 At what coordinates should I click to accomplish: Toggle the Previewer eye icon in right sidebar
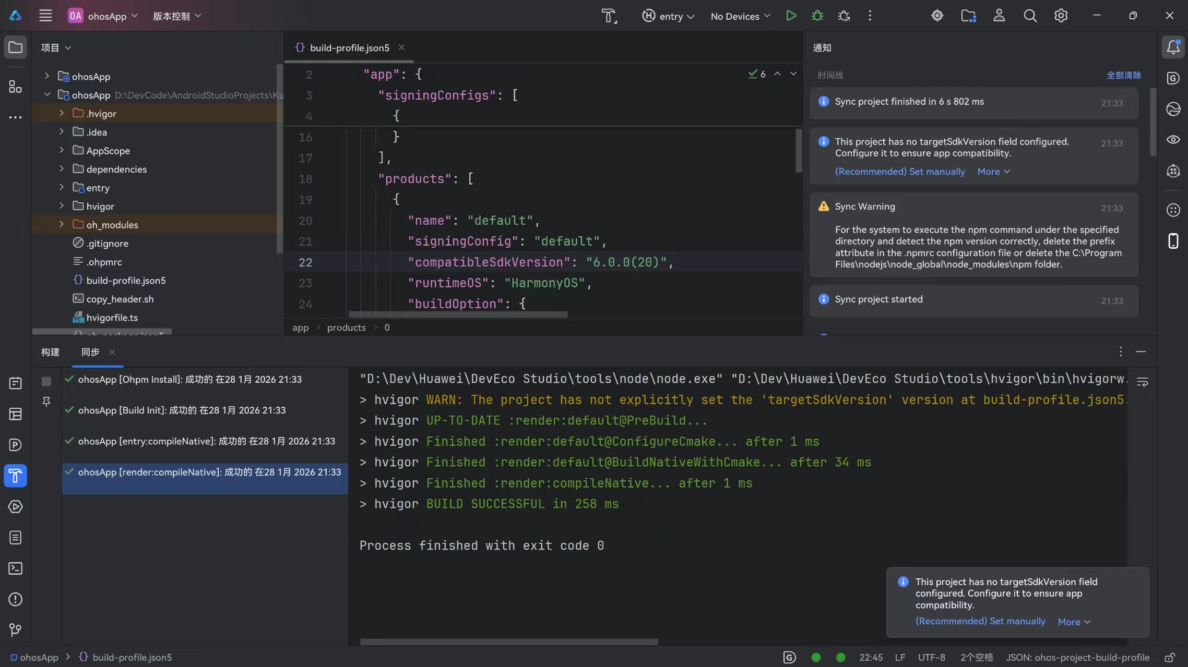(1173, 139)
